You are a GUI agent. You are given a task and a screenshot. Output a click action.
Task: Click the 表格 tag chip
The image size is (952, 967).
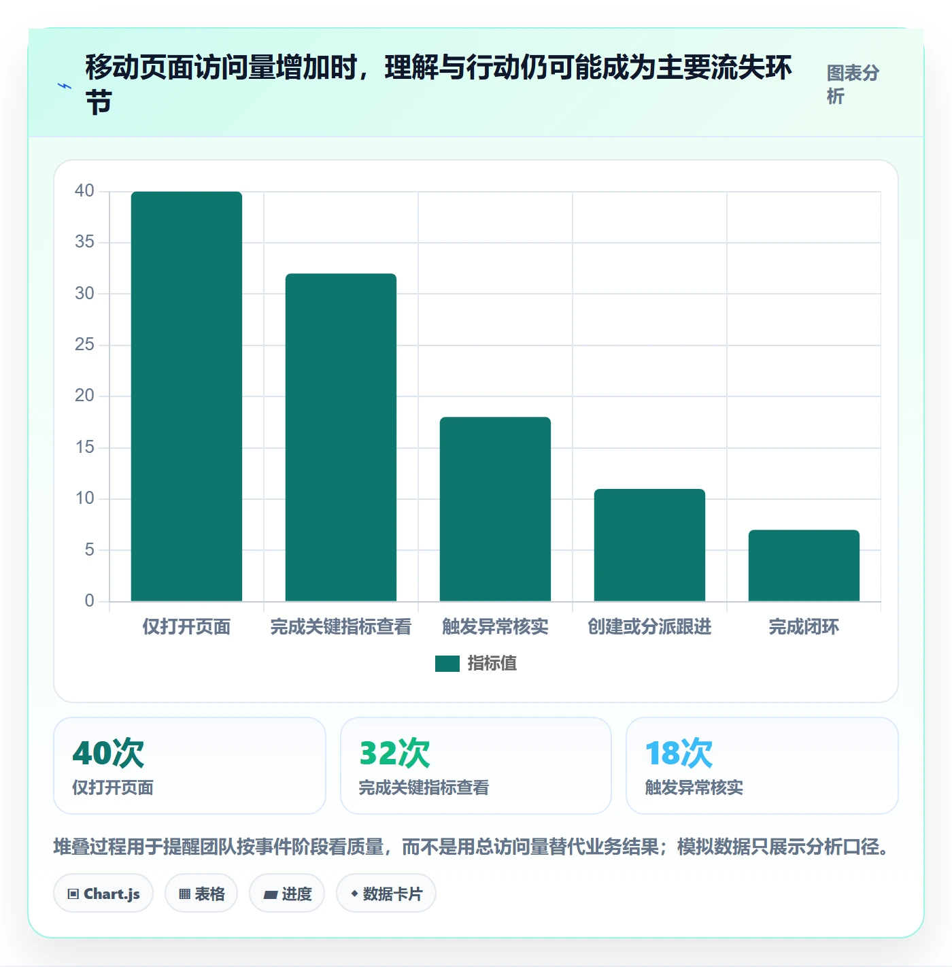pyautogui.click(x=201, y=894)
